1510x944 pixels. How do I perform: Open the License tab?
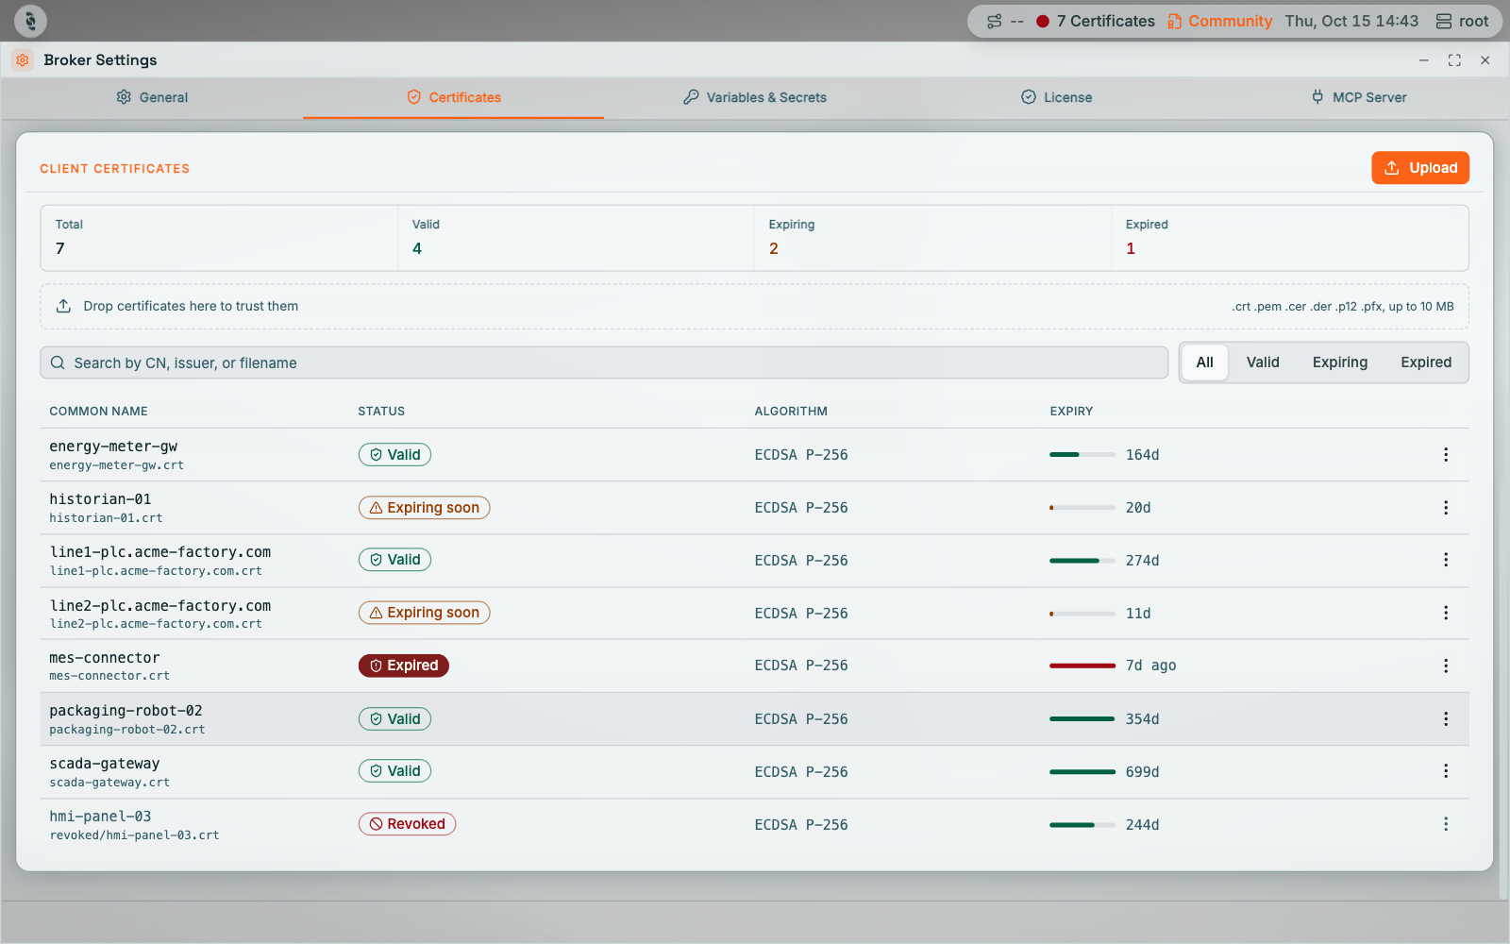click(x=1057, y=97)
